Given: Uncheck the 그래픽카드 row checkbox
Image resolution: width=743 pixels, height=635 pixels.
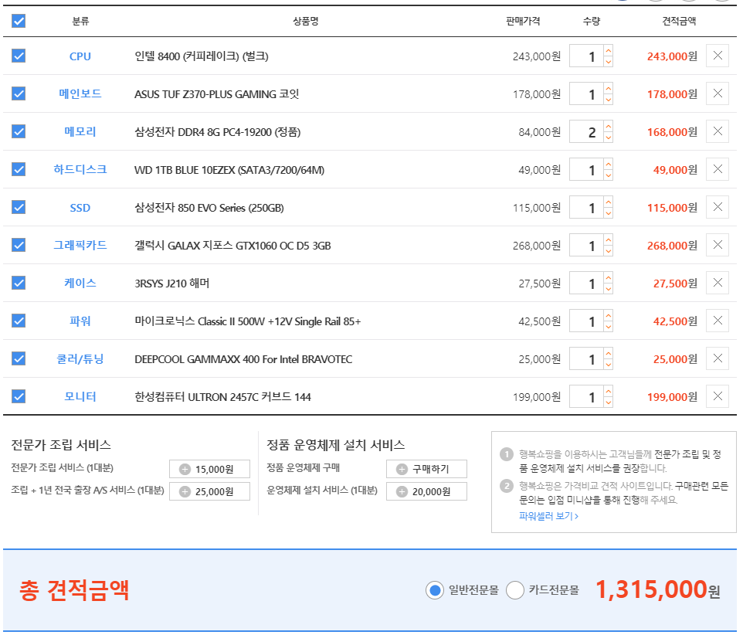Looking at the screenshot, I should [19, 245].
